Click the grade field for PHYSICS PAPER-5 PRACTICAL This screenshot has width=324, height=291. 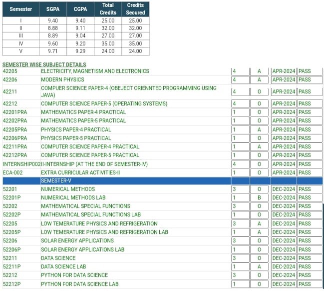click(x=259, y=138)
